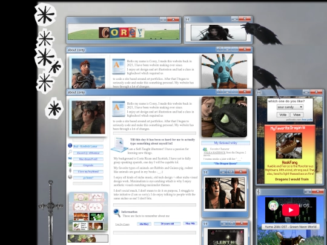The height and width of the screenshot is (245, 327).
Task: Click the View button in the poll
Action: pos(297,114)
